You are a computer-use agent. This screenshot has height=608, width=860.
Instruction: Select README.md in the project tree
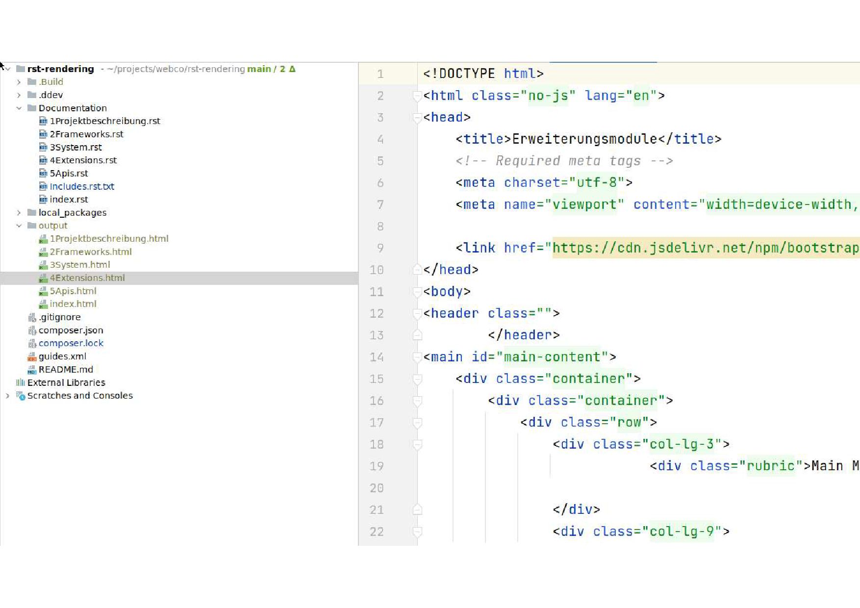pyautogui.click(x=66, y=370)
